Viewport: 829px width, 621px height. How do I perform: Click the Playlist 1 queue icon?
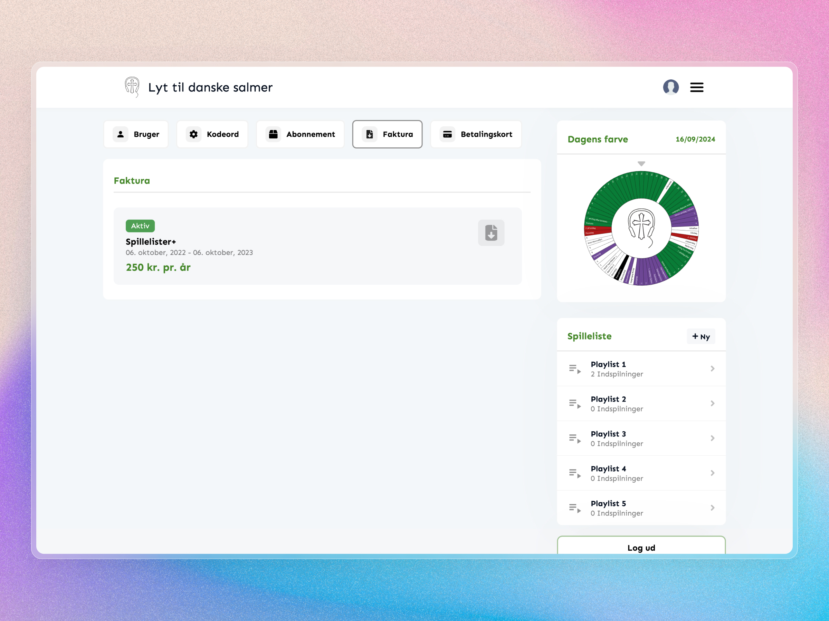[574, 368]
